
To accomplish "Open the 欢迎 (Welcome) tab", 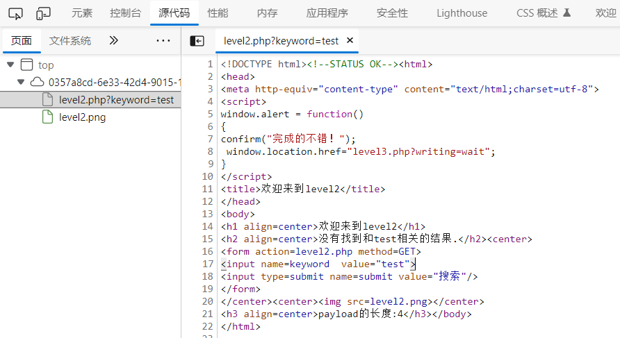I will [x=606, y=13].
